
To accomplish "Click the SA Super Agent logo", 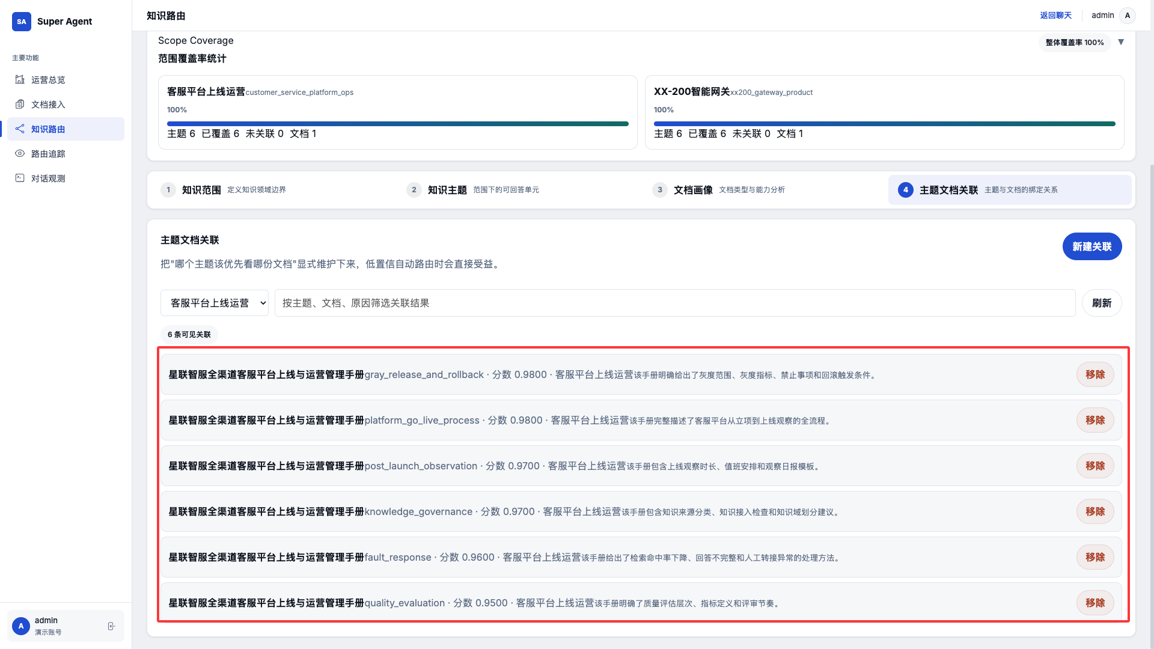I will pos(22,21).
